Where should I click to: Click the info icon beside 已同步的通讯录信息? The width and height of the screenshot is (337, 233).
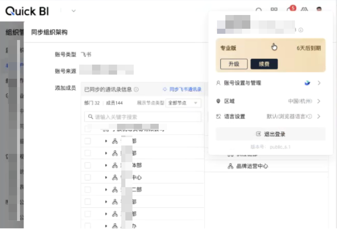(x=136, y=89)
